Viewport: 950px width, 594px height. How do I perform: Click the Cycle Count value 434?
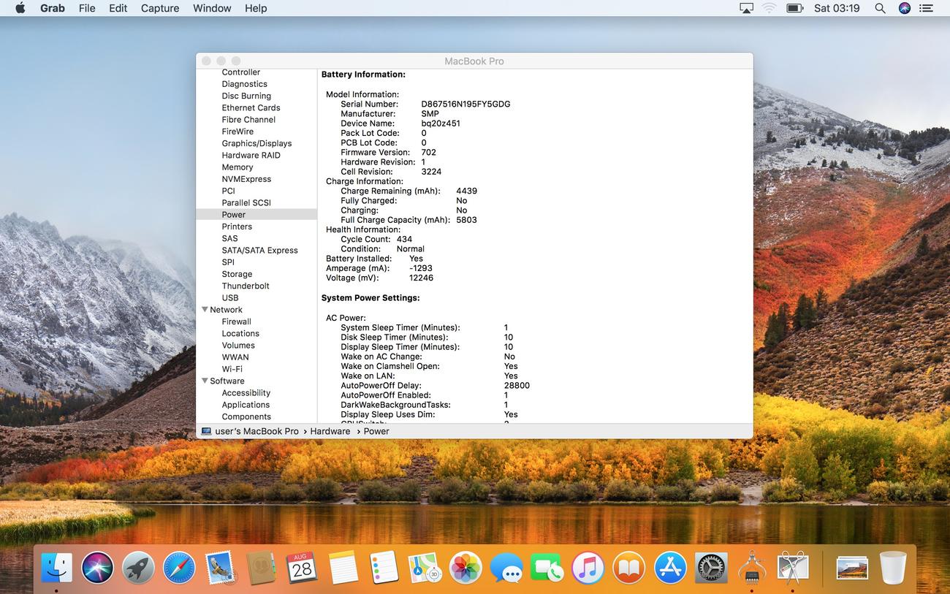coord(404,239)
